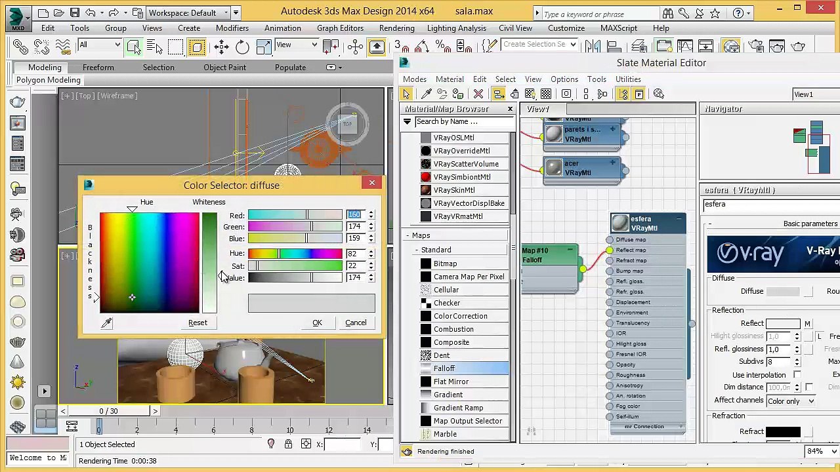This screenshot has width=840, height=472.
Task: Open the View reference coordinate dropdown
Action: [x=297, y=45]
